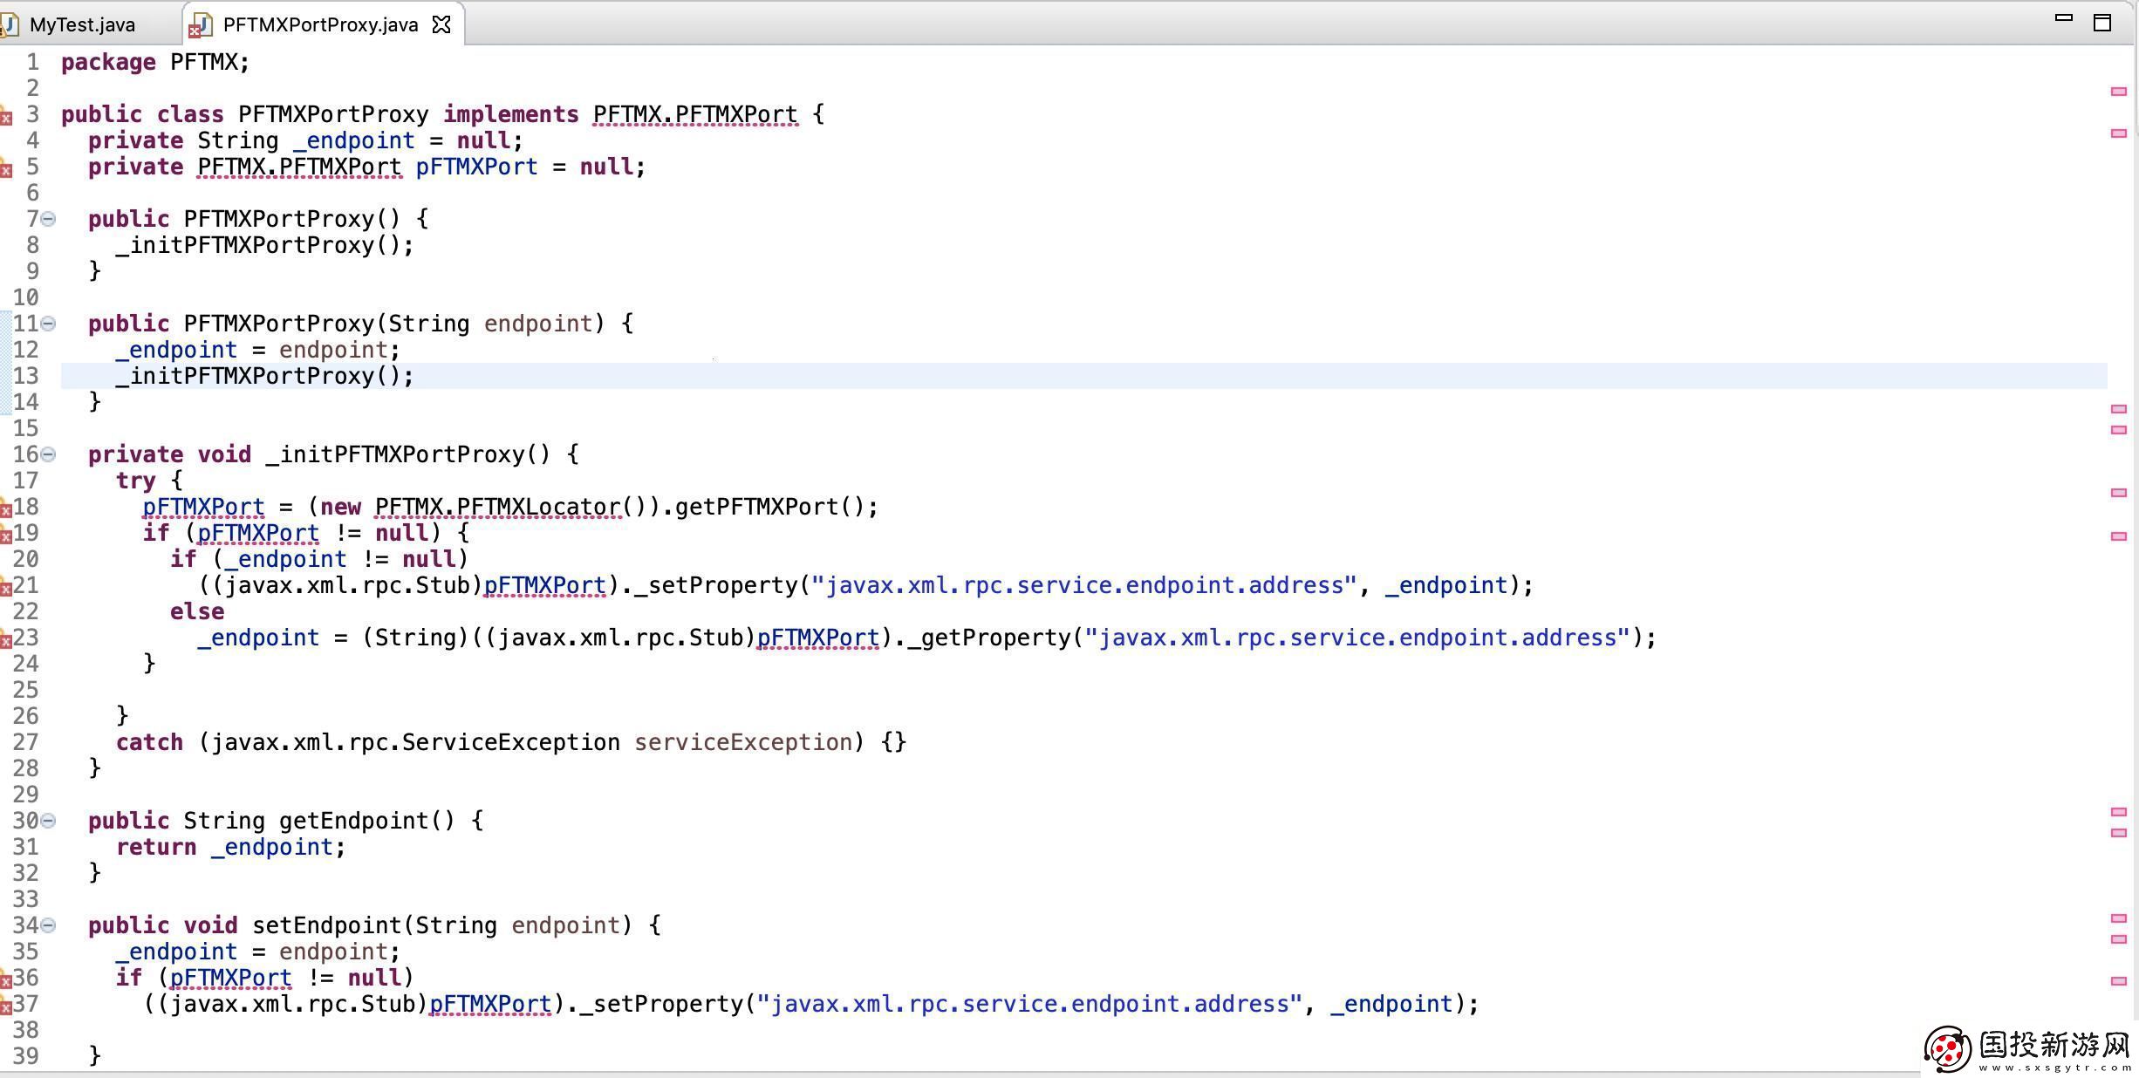Select the PFTMXPortProxy.java tab
The image size is (2139, 1078).
(319, 24)
